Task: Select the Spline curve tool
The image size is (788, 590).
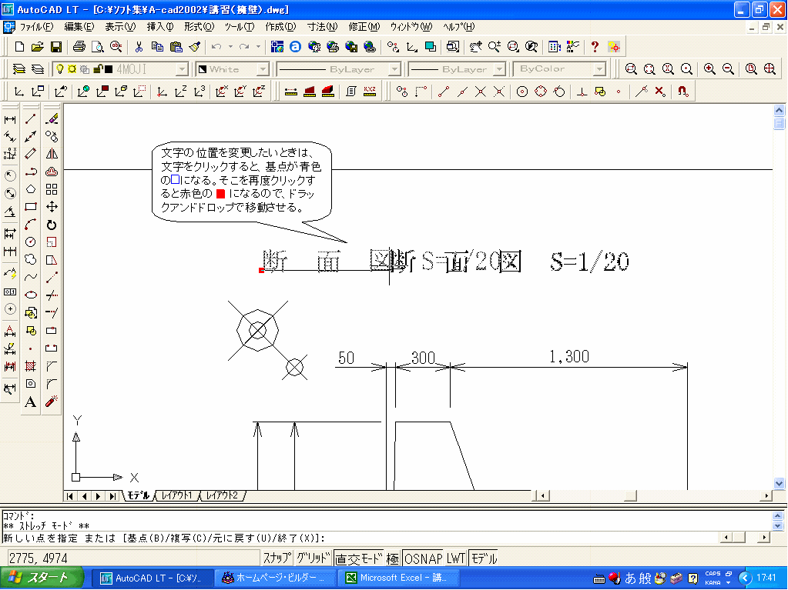Action: (x=31, y=277)
